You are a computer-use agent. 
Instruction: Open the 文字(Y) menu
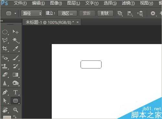click(x=92, y=3)
